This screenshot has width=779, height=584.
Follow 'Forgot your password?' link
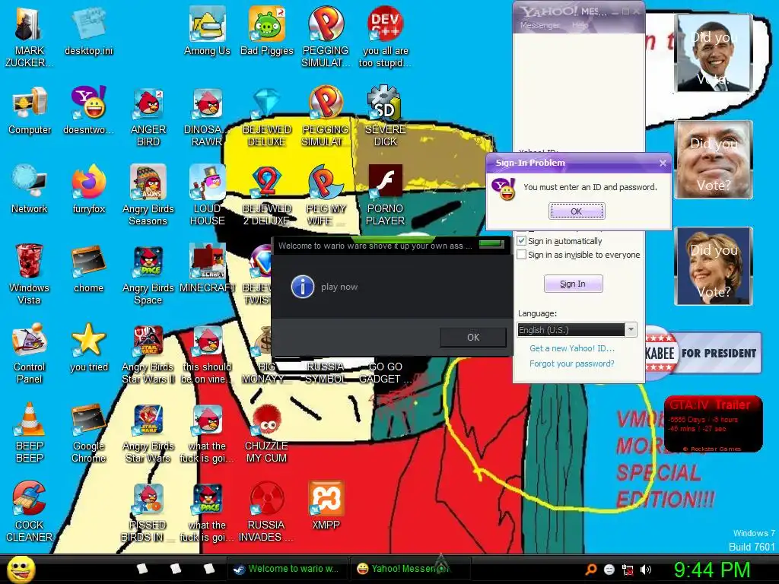tap(572, 363)
